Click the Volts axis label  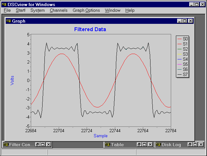pyautogui.click(x=12, y=80)
